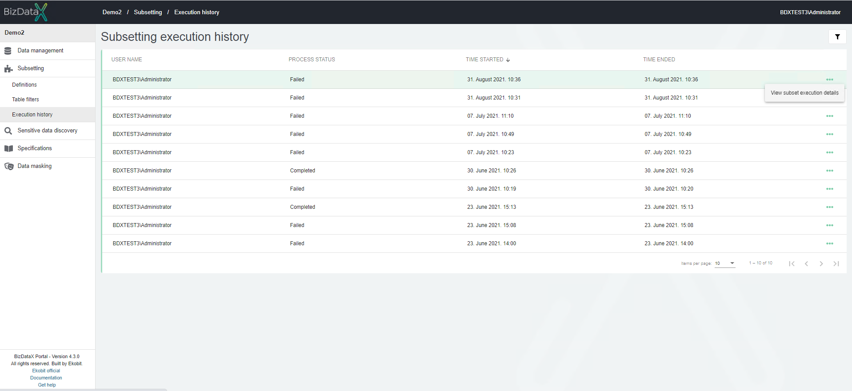Go to last page of results
This screenshot has height=391, width=852.
pyautogui.click(x=836, y=263)
